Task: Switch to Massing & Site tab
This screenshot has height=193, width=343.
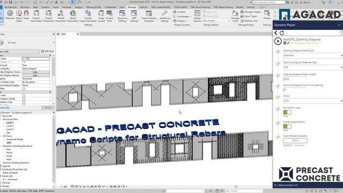Action: tap(93, 7)
